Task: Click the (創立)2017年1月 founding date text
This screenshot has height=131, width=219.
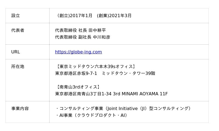Action: (x=74, y=16)
